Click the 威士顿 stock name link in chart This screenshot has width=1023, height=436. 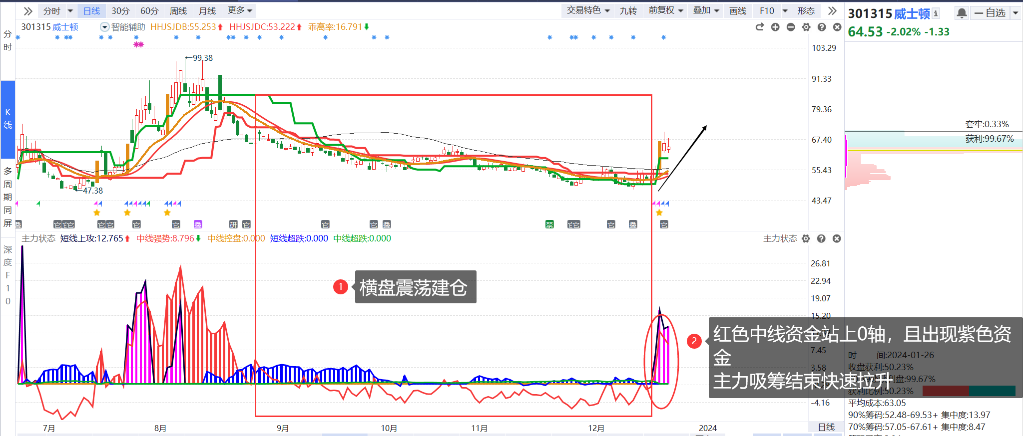pos(65,27)
